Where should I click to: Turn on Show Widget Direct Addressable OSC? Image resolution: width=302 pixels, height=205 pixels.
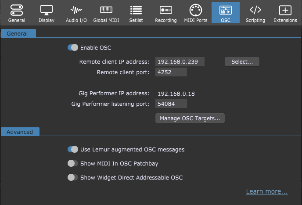73,177
